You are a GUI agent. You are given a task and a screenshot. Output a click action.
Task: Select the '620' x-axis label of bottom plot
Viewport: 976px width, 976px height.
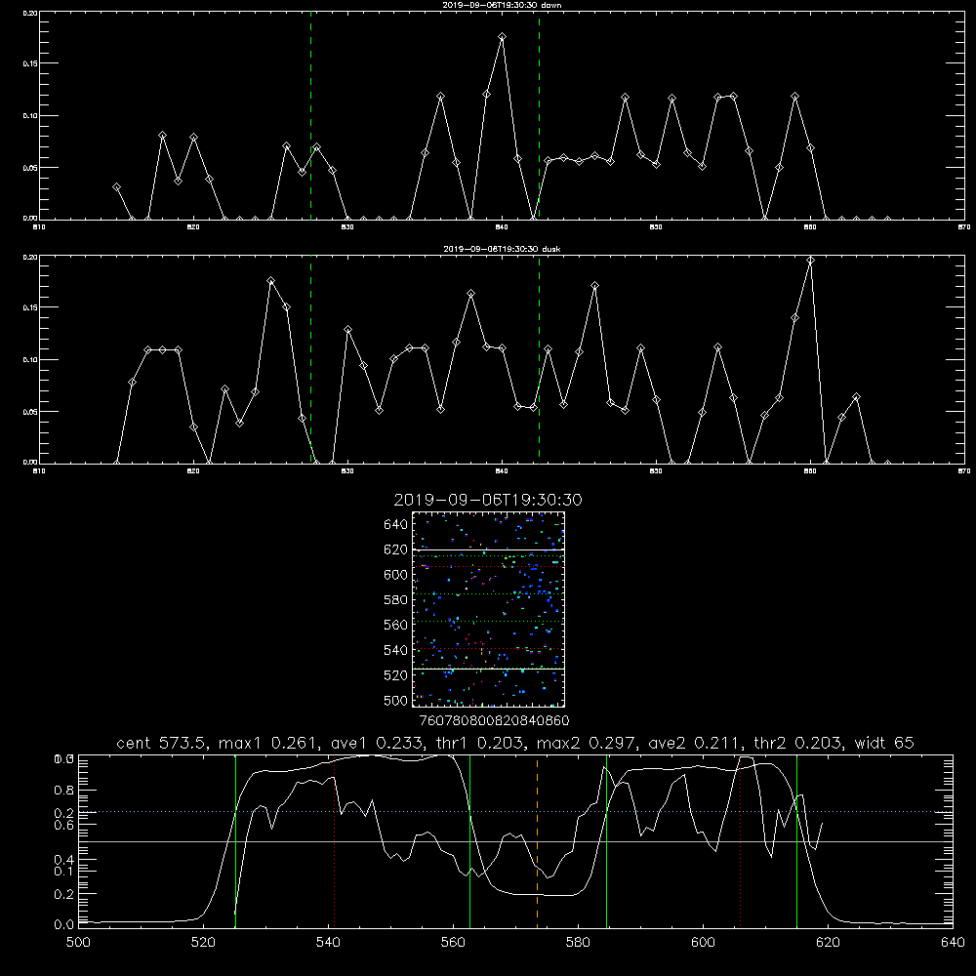click(x=828, y=943)
